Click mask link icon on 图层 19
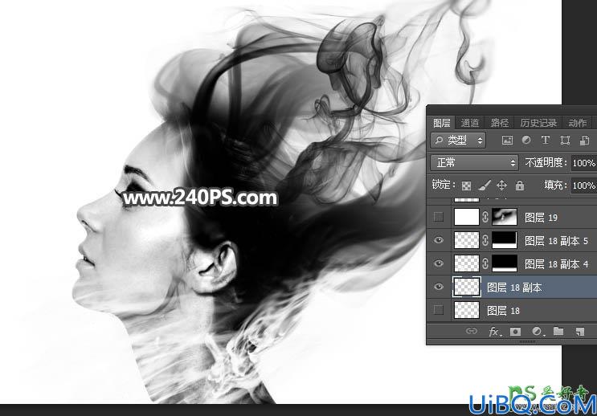Viewport: 597px width, 416px height. 485,217
